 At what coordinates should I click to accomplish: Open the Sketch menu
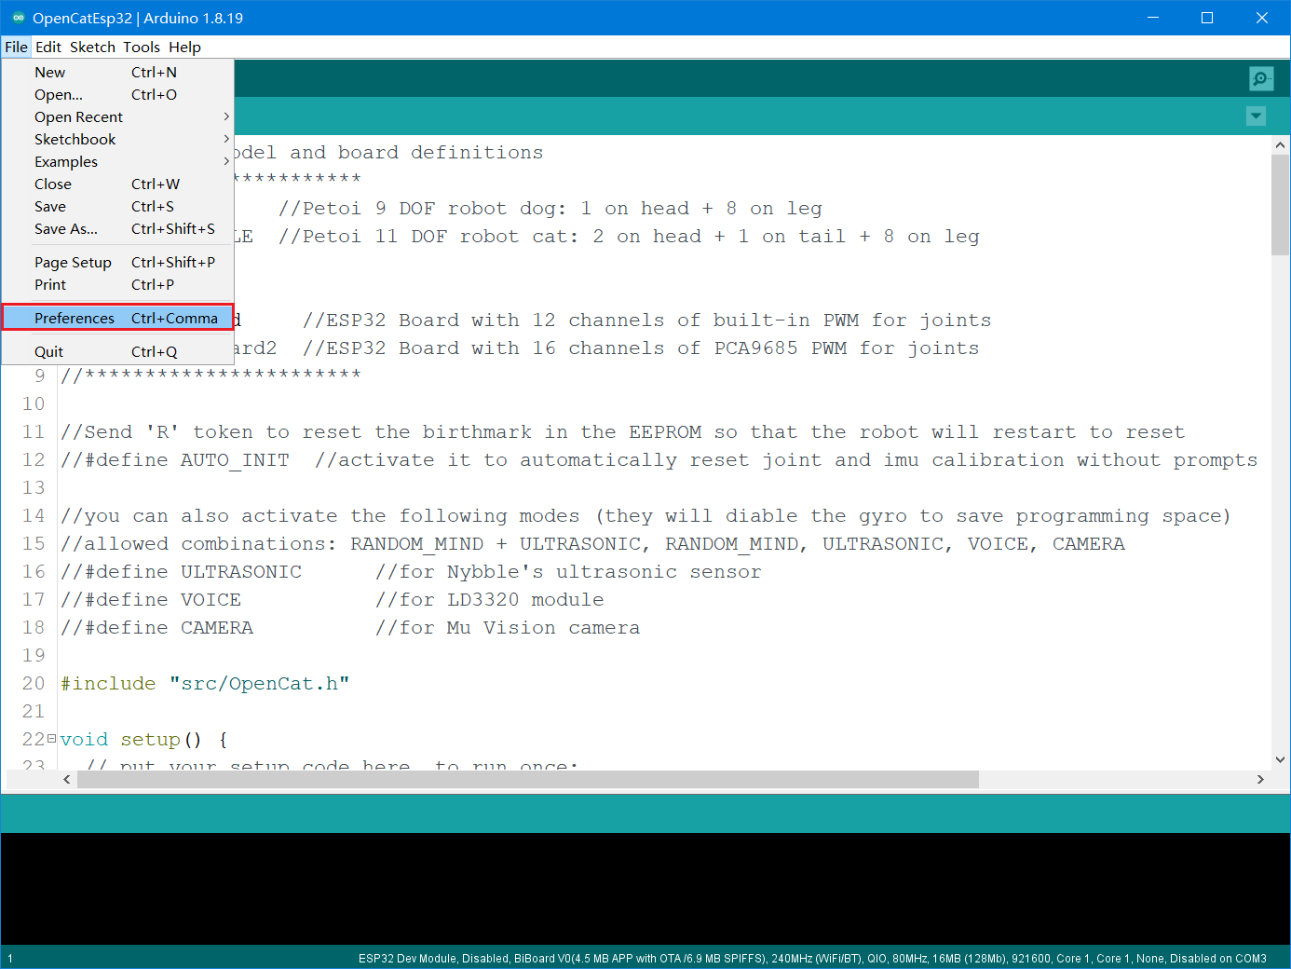click(x=92, y=48)
